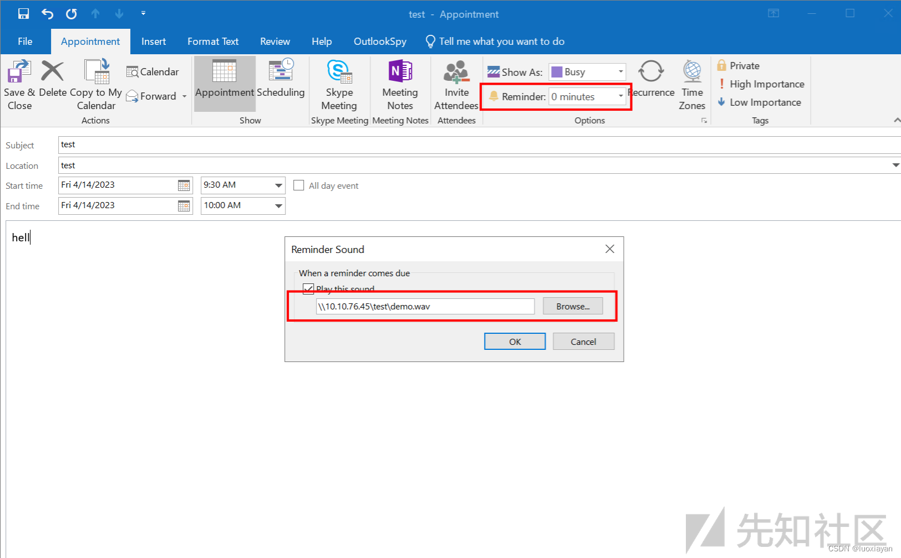The image size is (901, 558).
Task: Select the Appointment ribbon tab
Action: coord(90,42)
